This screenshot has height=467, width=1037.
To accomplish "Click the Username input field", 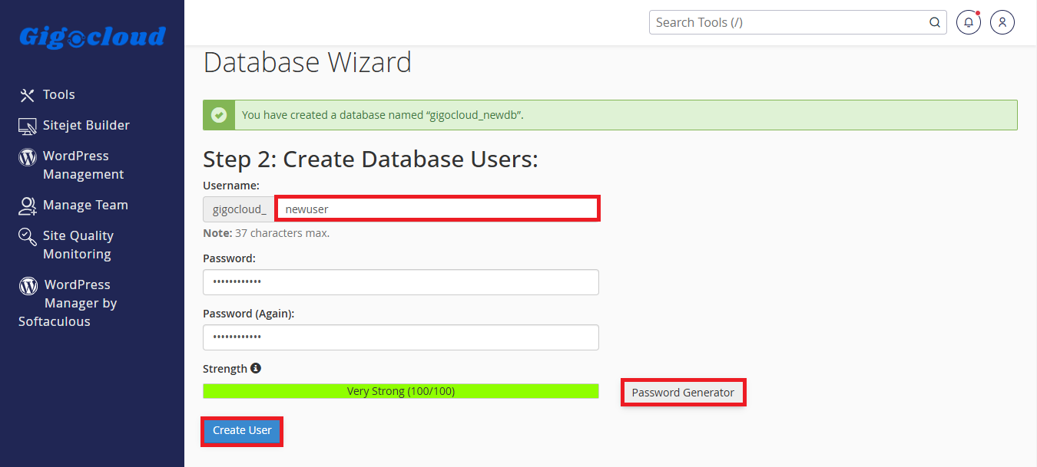I will pos(437,209).
